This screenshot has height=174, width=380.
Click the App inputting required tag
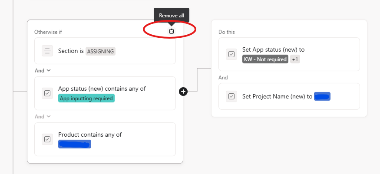(x=86, y=98)
